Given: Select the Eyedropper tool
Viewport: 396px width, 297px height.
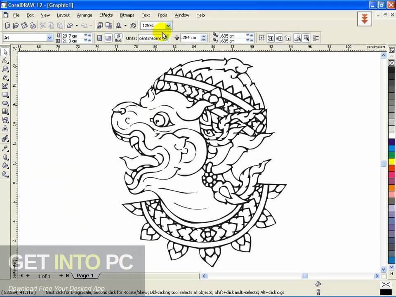Looking at the screenshot, I should [5, 148].
